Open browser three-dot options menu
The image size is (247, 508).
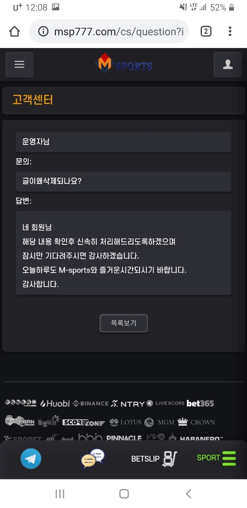[230, 31]
